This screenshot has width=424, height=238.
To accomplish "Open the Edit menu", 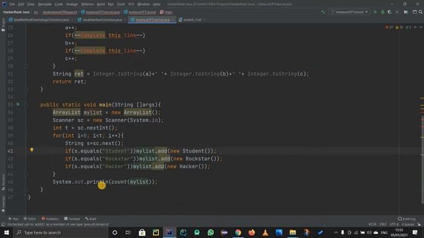I will click(21, 4).
